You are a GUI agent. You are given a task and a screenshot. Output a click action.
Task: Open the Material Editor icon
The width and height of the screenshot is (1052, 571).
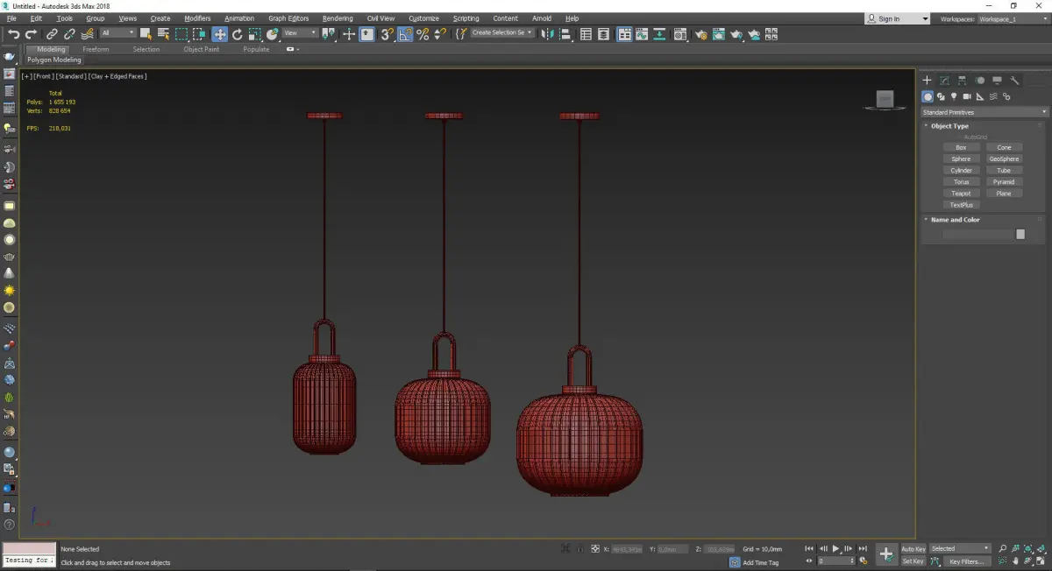pyautogui.click(x=679, y=34)
